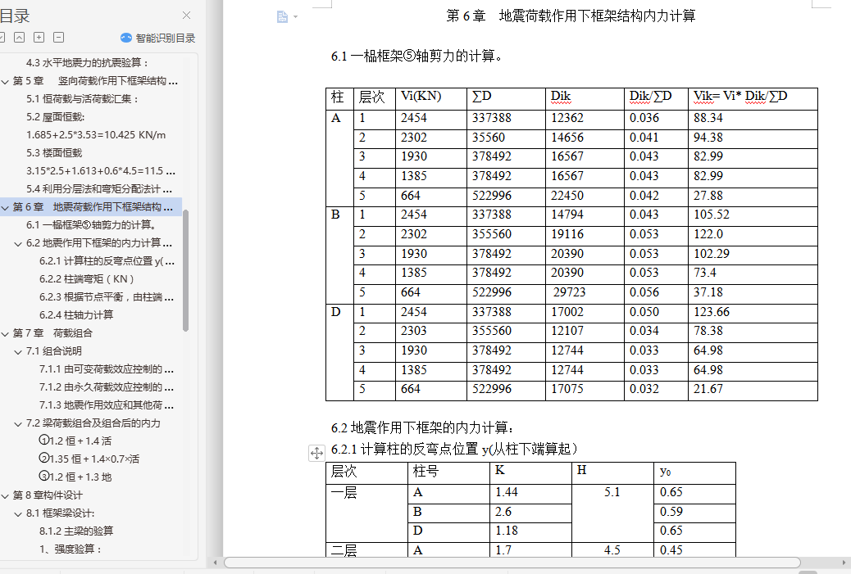Click table cell with value 29723
Screen dimensions: 851x574
[x=585, y=294]
